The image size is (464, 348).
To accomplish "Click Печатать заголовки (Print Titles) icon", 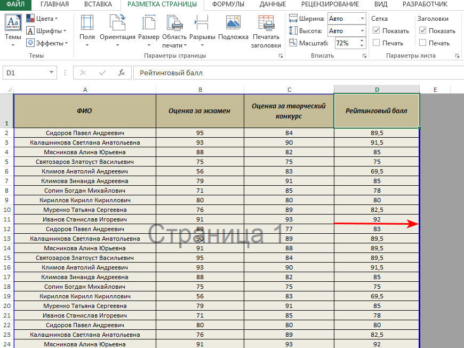I will tap(266, 23).
